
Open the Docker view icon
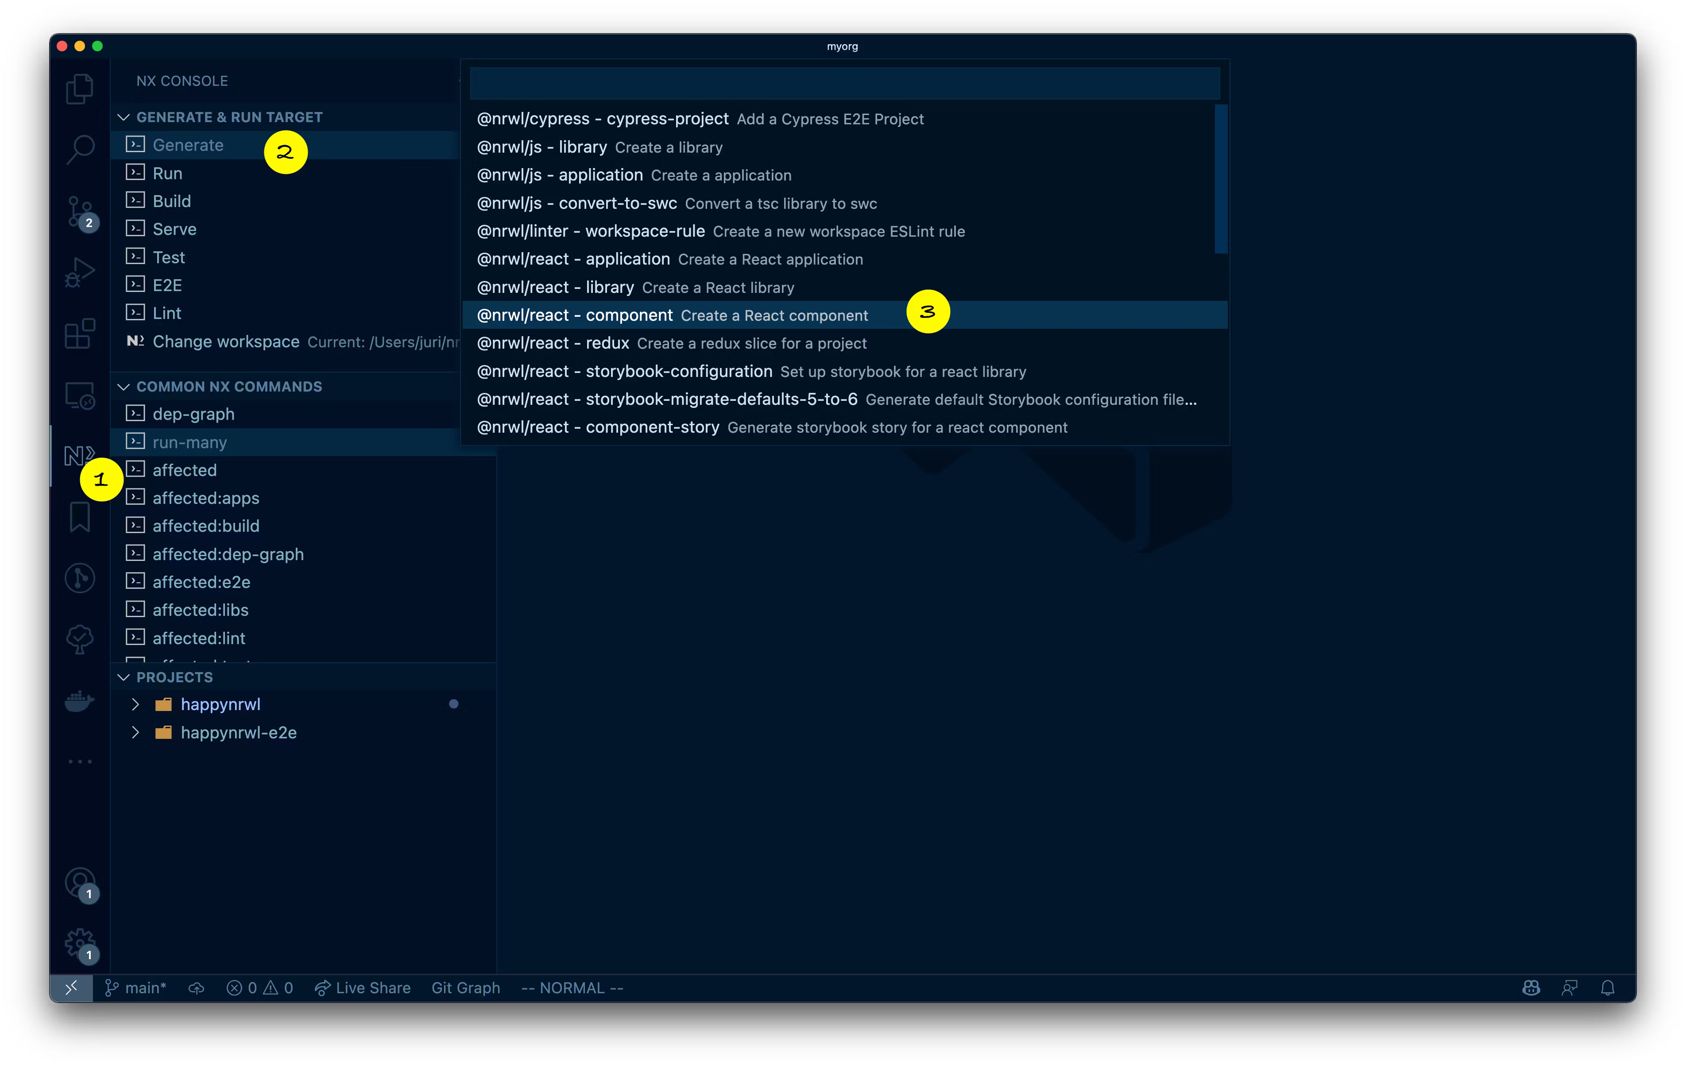(79, 700)
